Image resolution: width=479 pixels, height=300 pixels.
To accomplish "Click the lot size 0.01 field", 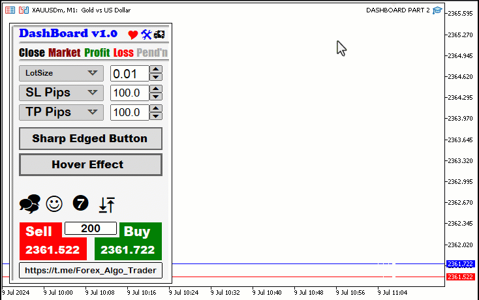I will [129, 74].
